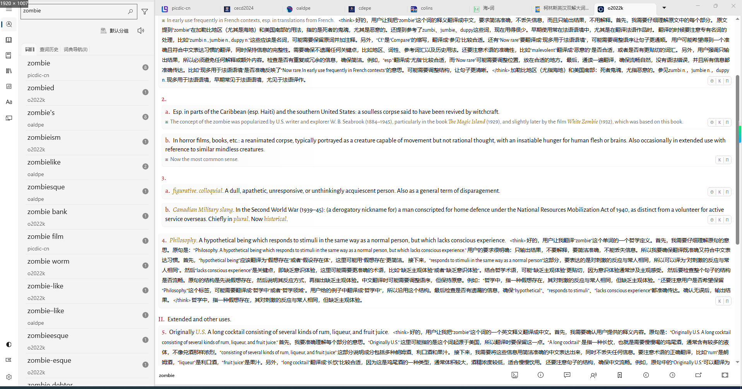
Task: Click the content vertical scrollbar thumb
Action: 737,160
